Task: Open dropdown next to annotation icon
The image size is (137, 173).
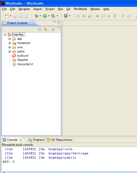Action: coord(70,16)
